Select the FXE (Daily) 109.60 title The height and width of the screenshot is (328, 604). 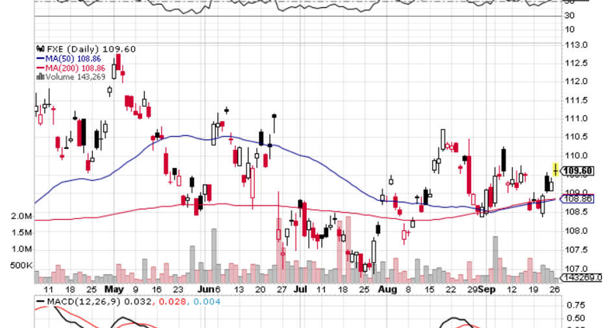[91, 49]
